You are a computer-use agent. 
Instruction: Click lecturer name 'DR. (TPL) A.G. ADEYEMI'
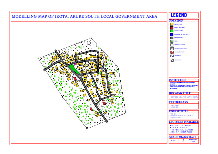181,126
